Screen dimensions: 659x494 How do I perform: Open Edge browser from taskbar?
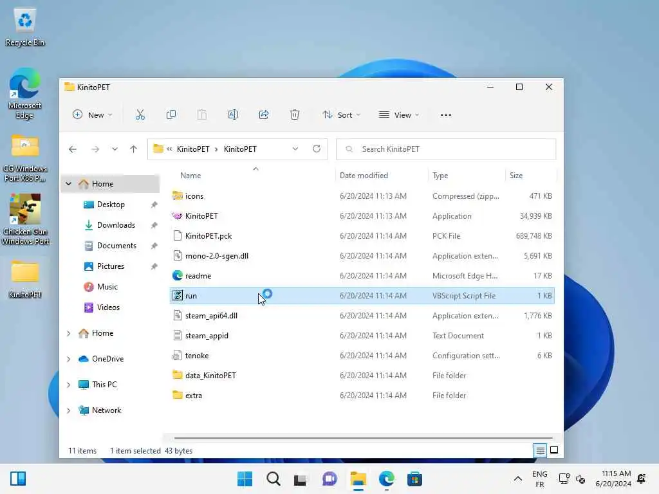pyautogui.click(x=386, y=479)
